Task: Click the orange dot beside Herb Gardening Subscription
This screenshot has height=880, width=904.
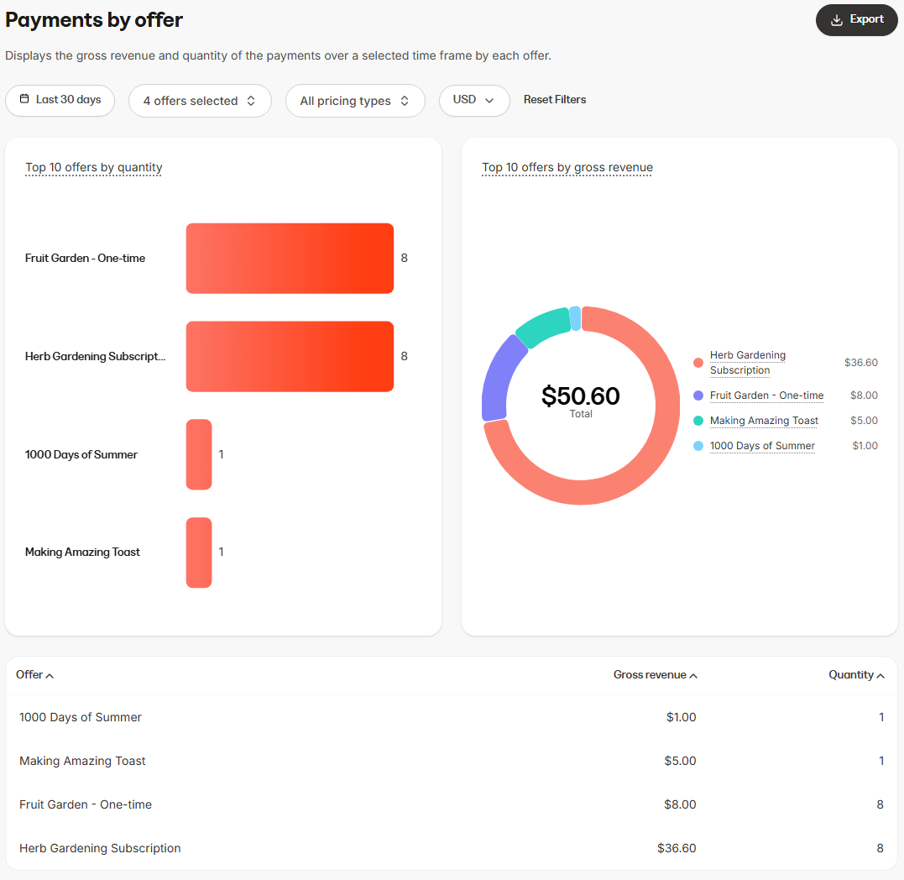Action: click(x=698, y=362)
